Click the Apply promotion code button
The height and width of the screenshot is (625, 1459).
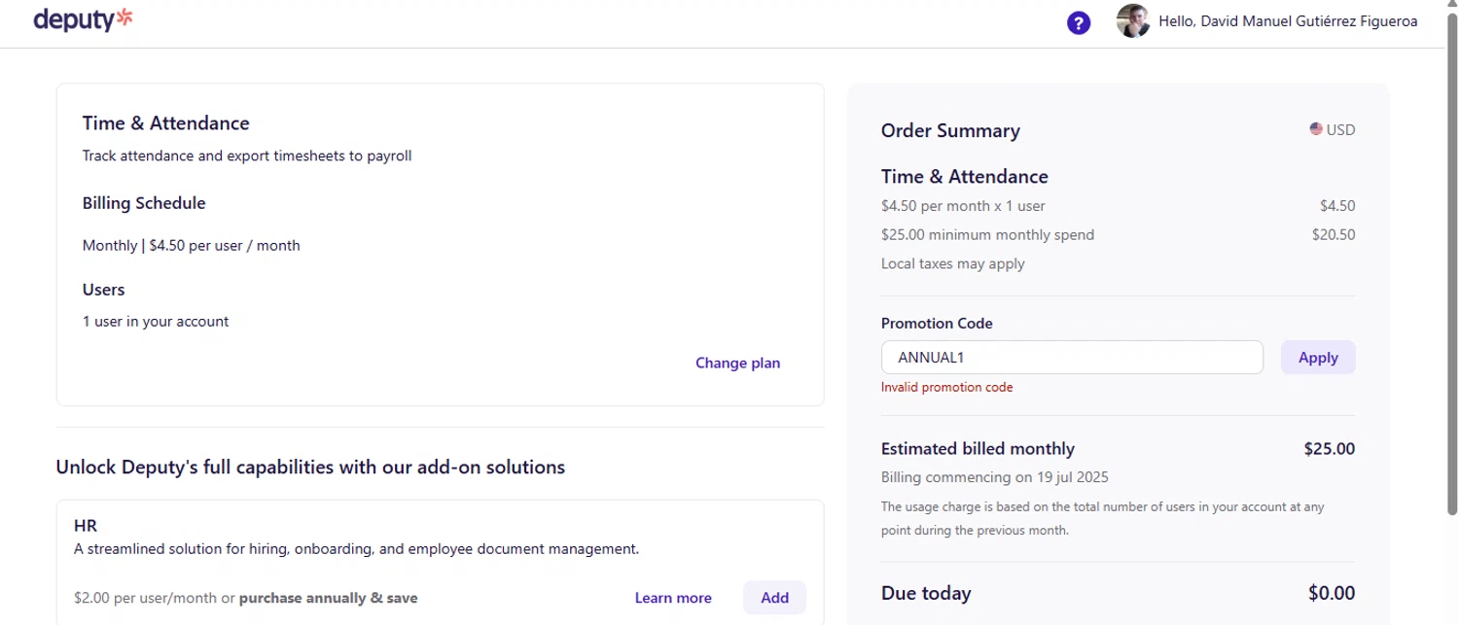point(1318,358)
